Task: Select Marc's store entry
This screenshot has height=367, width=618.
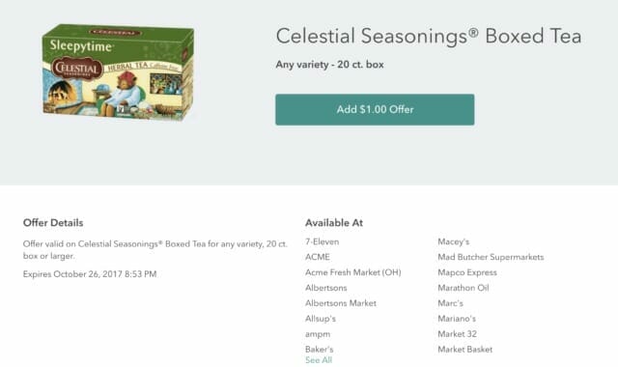Action: (x=451, y=303)
